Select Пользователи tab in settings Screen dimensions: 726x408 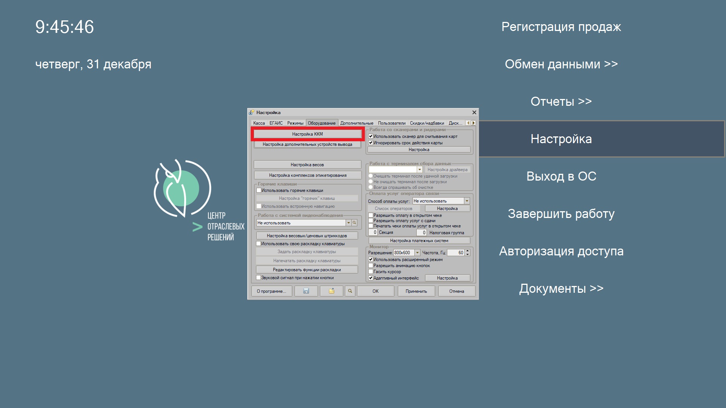[x=399, y=124]
